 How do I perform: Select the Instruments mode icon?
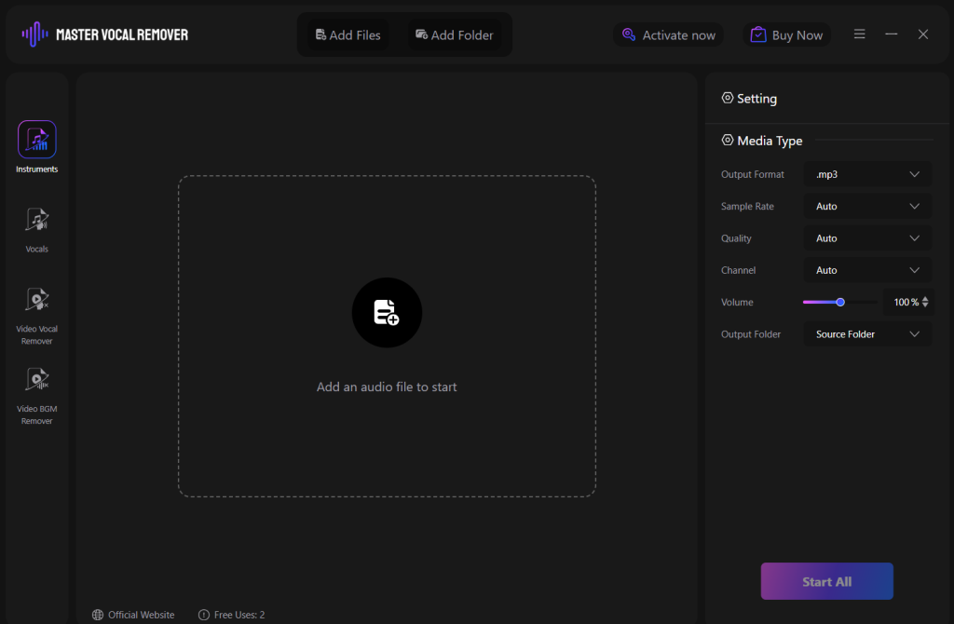37,140
